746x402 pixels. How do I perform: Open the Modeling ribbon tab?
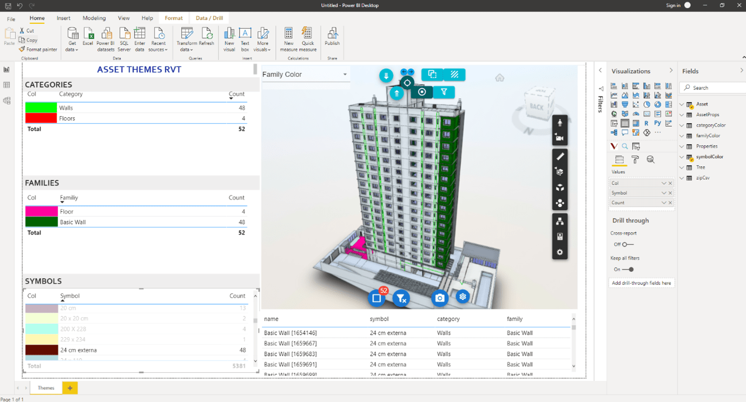click(94, 18)
